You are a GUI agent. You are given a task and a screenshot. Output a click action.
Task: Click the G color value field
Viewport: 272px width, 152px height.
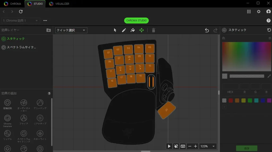(255, 86)
